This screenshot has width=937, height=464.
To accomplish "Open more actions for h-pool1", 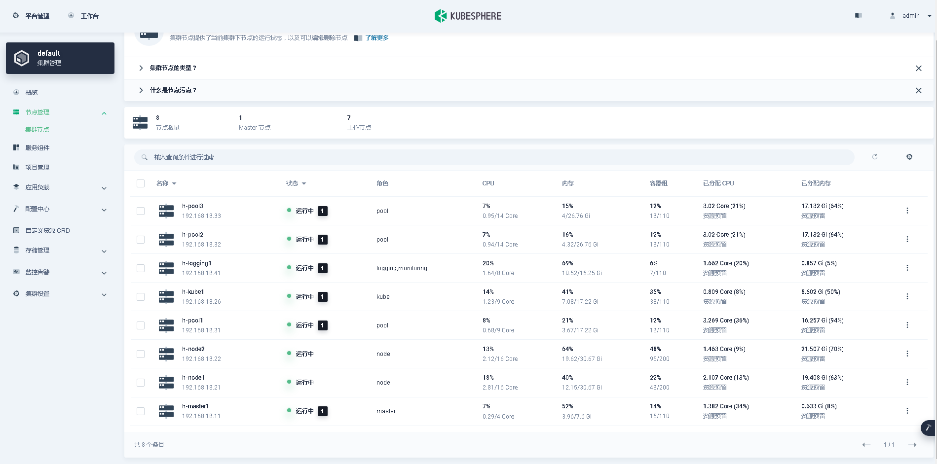I will pos(907,325).
